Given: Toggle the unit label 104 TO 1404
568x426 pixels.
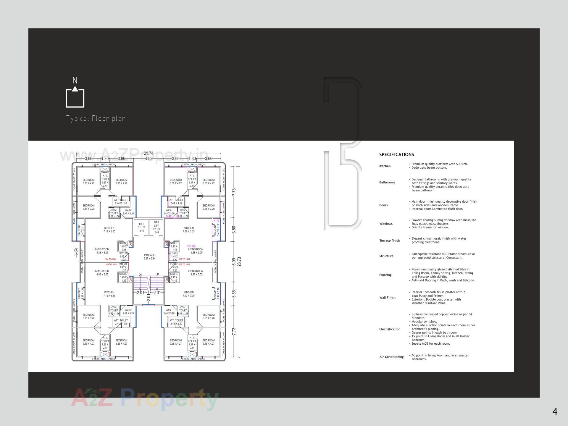Looking at the screenshot, I should pos(111,259).
